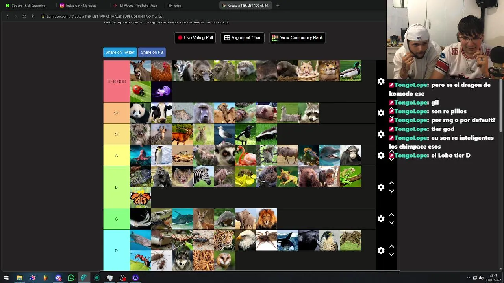Select the hedgehog image in TIER GOD
504x283 pixels.
245,71
